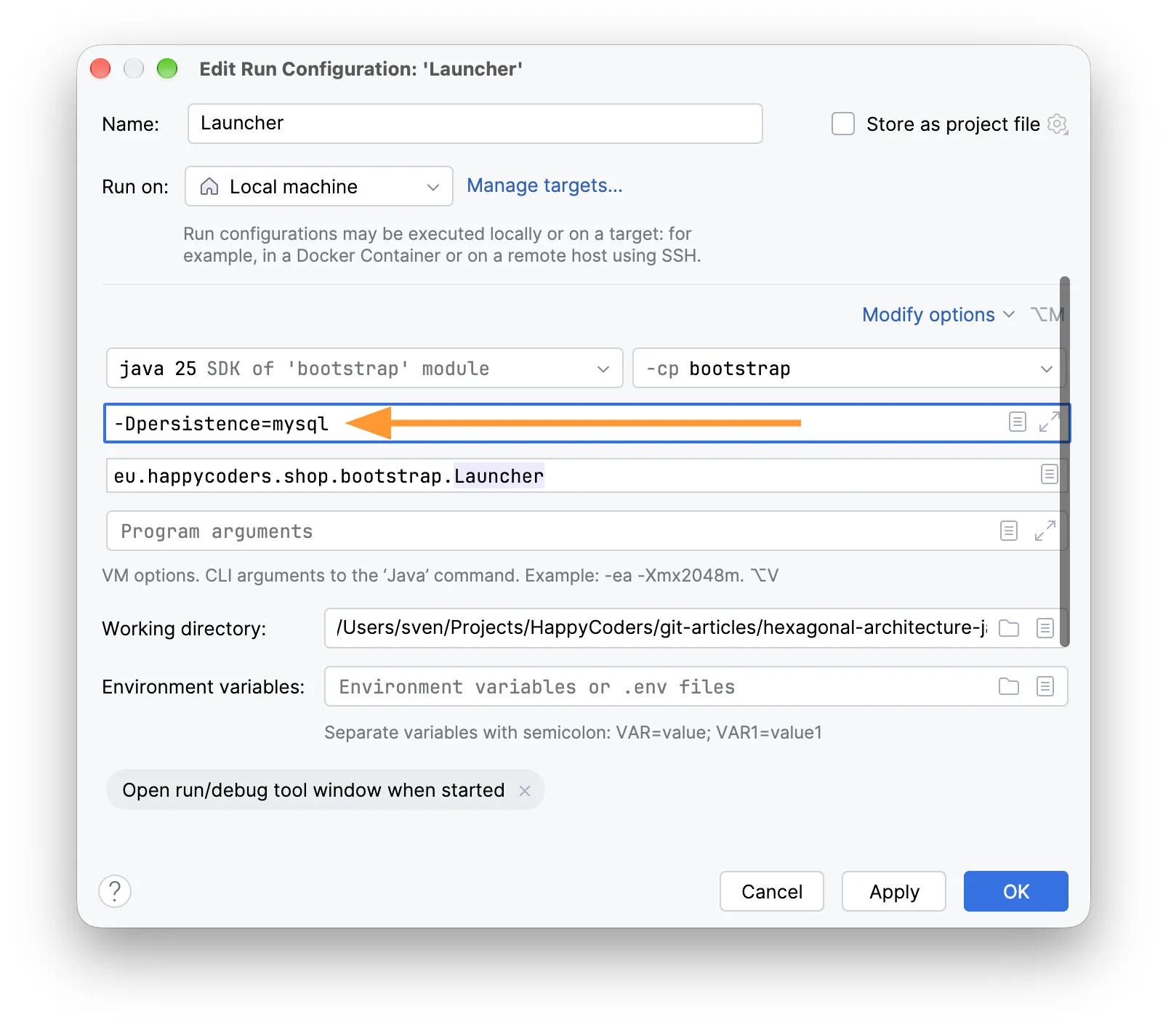Remove 'Open run/debug tool window when started' tag

point(525,790)
